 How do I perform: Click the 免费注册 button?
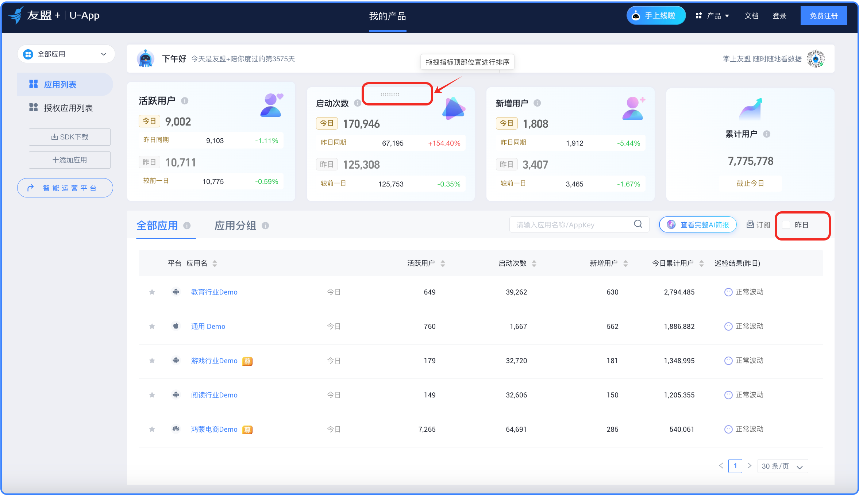(824, 16)
